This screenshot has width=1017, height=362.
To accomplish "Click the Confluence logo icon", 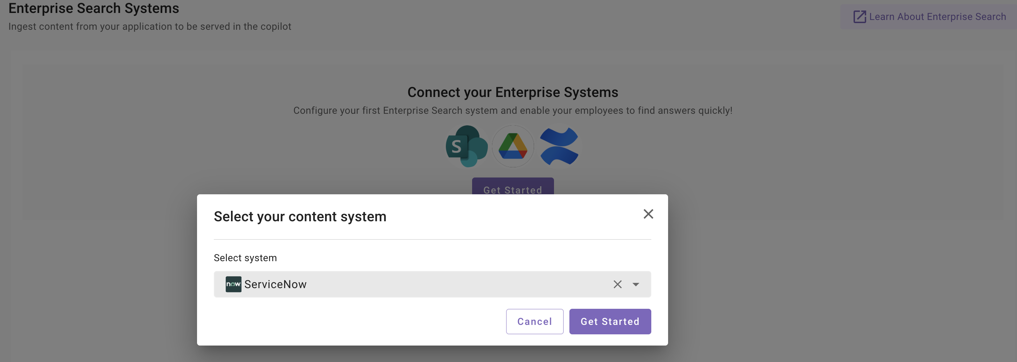I will [x=559, y=146].
